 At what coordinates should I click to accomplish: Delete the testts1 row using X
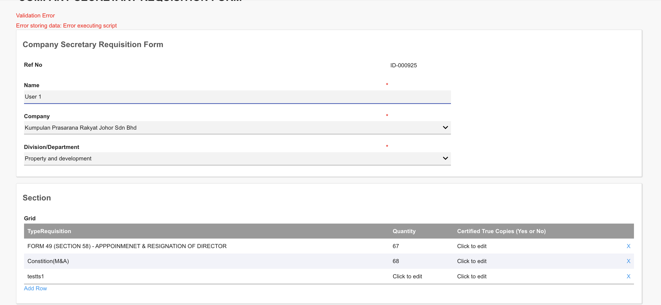point(628,276)
